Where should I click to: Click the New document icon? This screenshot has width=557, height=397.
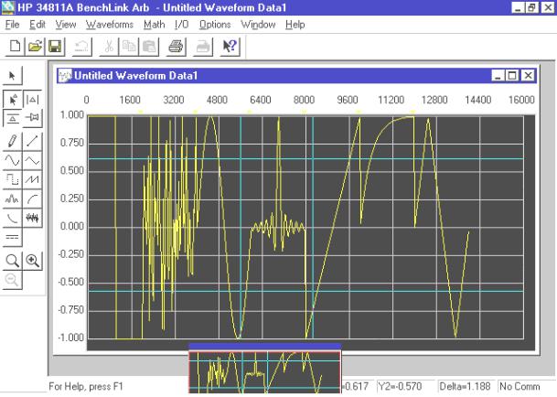15,47
